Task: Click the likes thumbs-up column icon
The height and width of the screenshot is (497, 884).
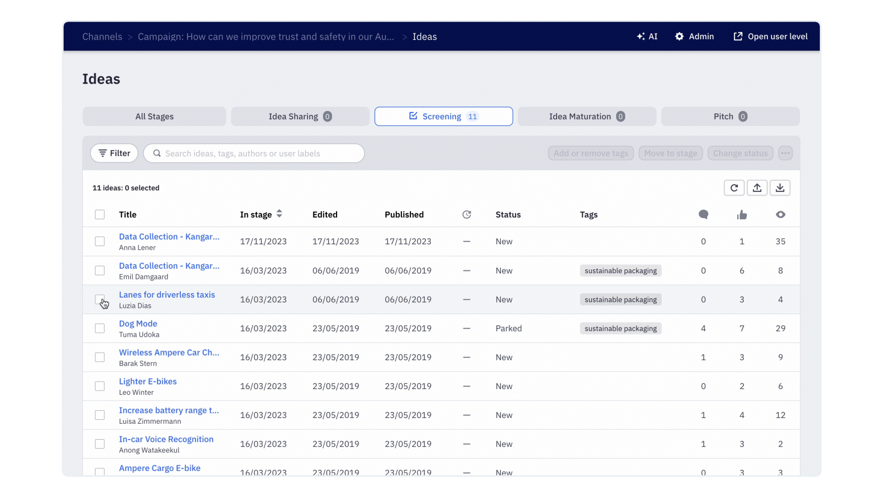Action: (742, 215)
